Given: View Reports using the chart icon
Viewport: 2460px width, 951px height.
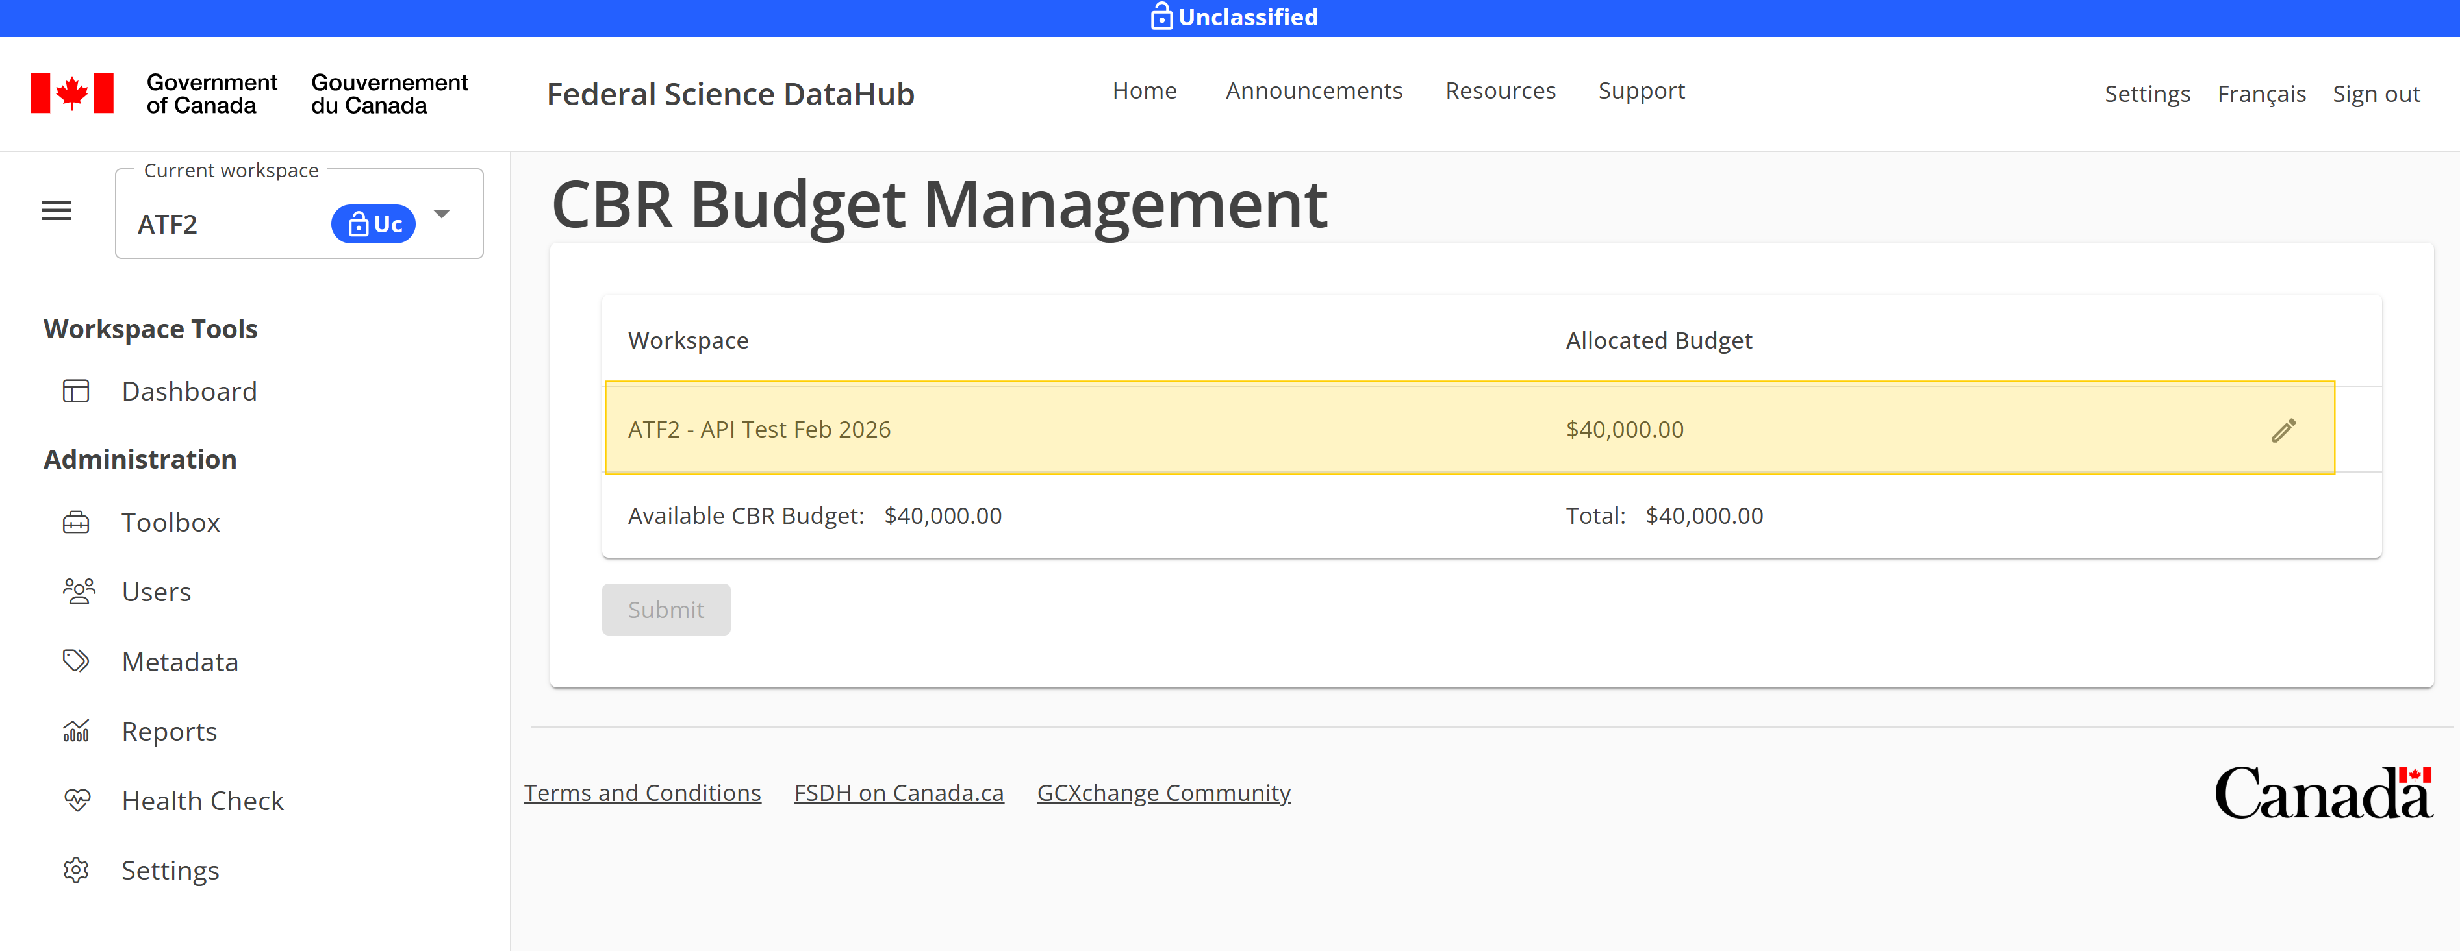Looking at the screenshot, I should point(77,730).
